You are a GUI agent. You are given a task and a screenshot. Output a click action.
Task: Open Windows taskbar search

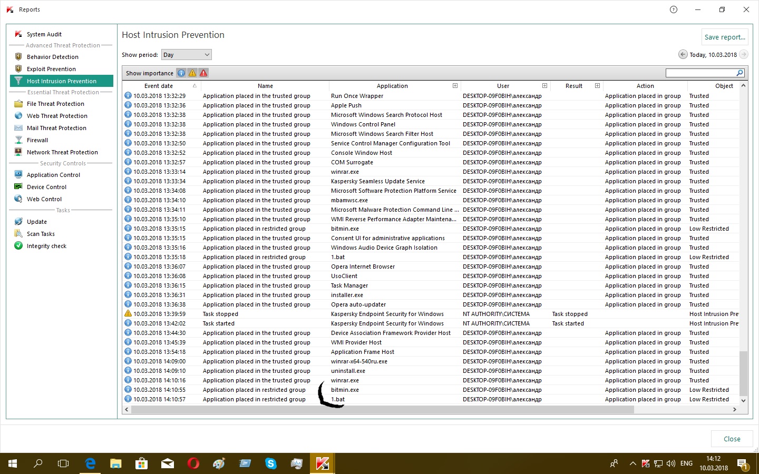pyautogui.click(x=38, y=463)
